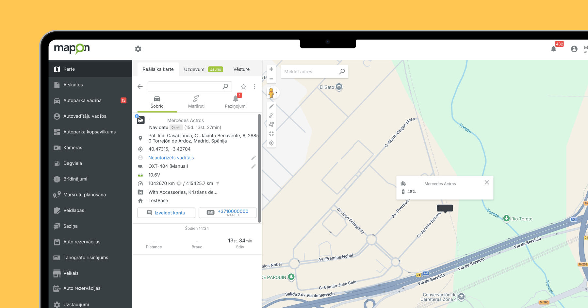Open the notifications bell with 482 badge

coord(553,49)
